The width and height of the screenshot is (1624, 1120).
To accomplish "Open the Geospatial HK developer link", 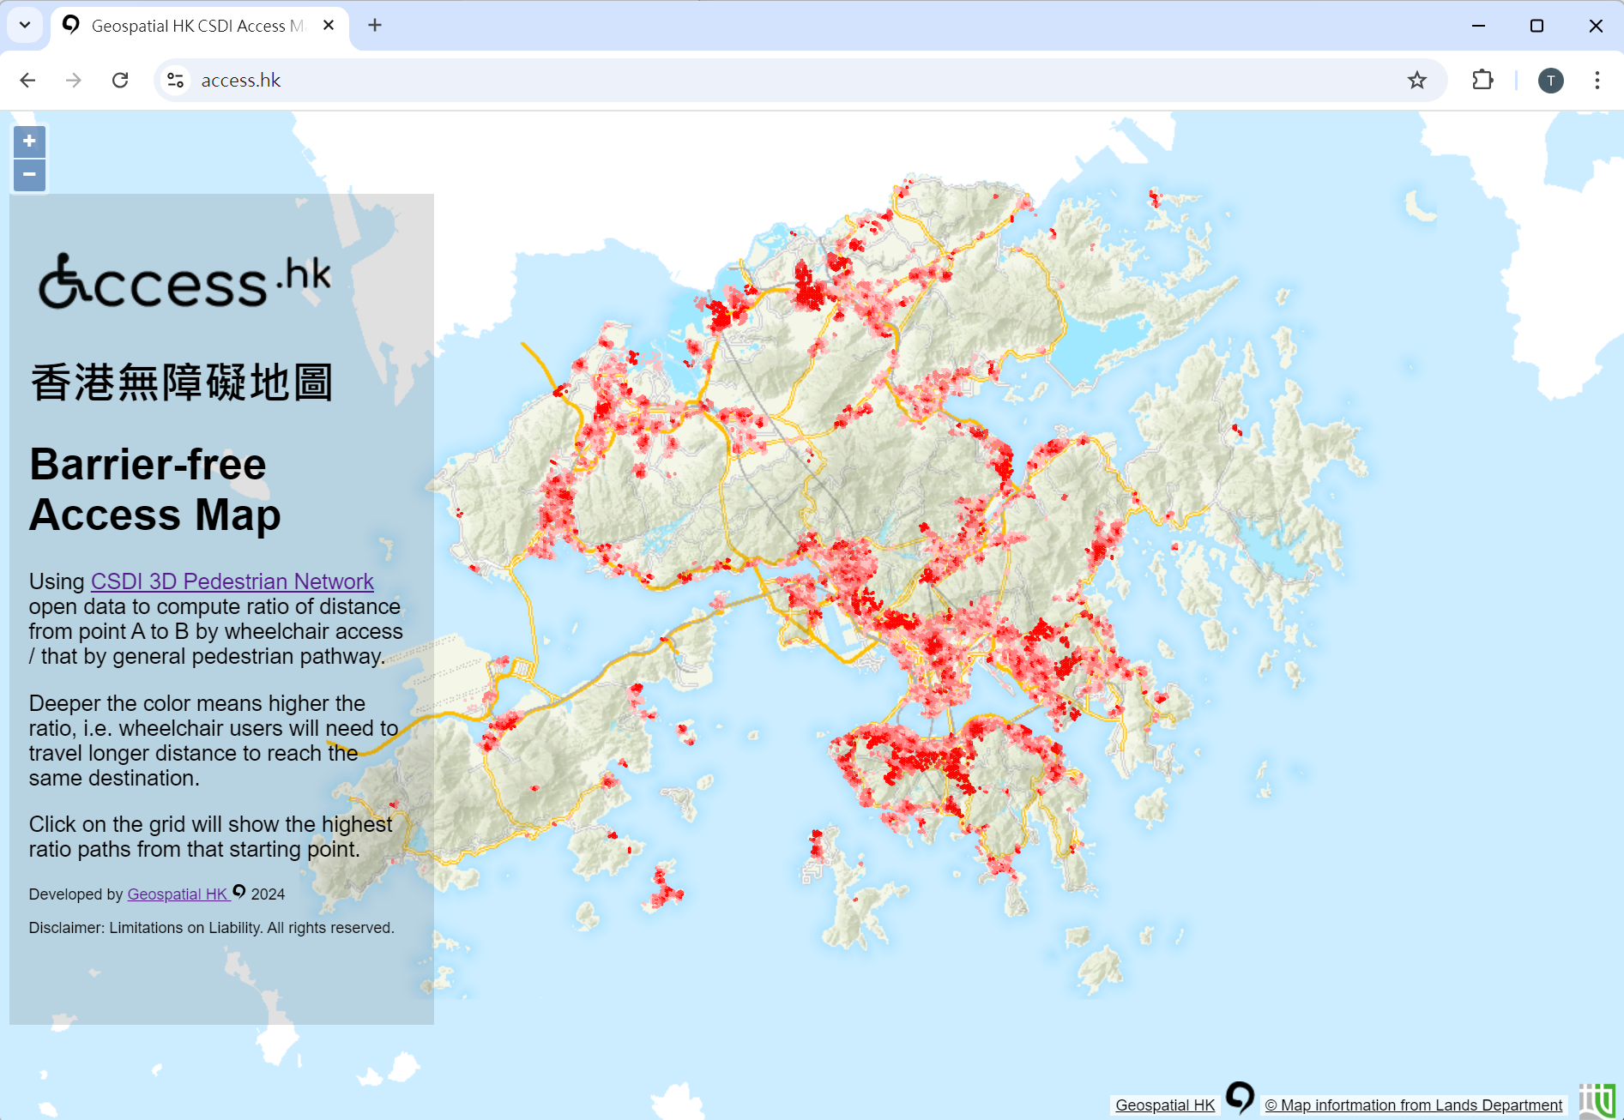I will (x=178, y=894).
